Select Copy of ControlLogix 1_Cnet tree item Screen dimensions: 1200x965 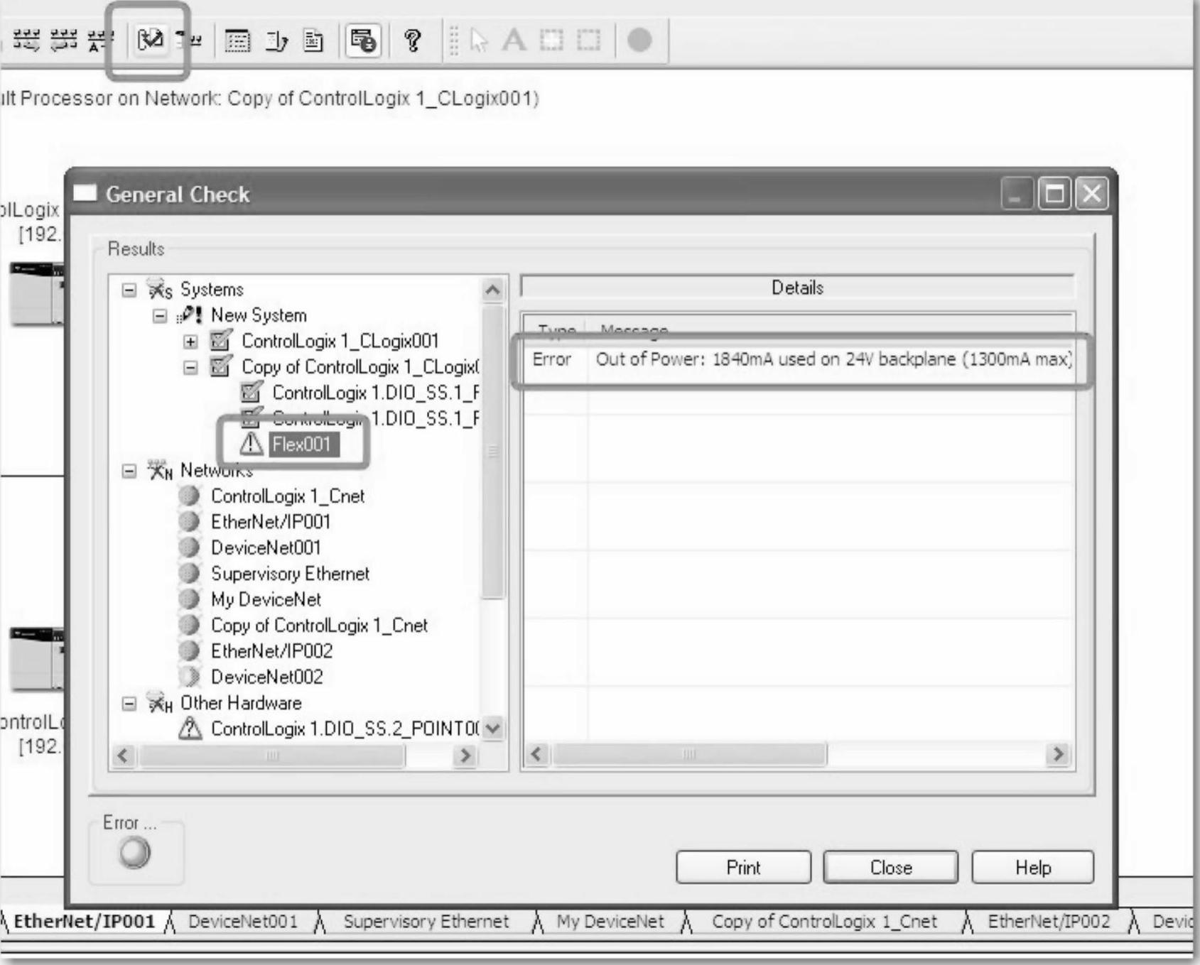pyautogui.click(x=319, y=626)
